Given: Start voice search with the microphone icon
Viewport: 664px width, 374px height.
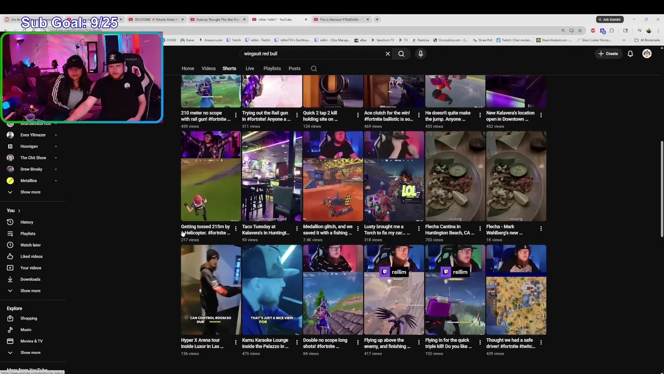Looking at the screenshot, I should (421, 54).
